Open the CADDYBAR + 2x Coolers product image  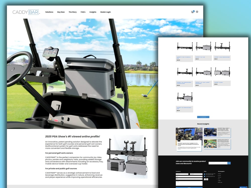[222, 72]
